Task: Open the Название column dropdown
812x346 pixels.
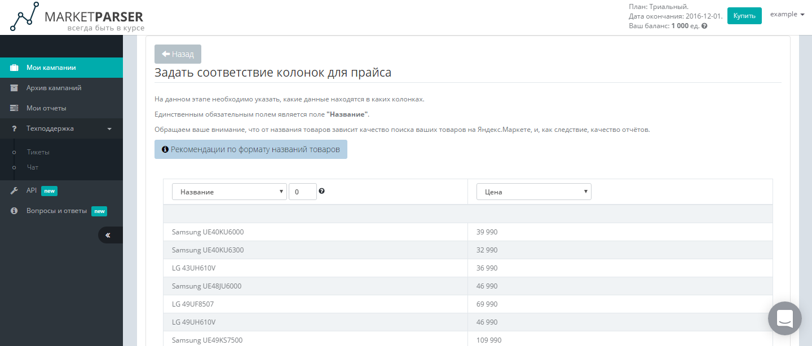Action: click(x=229, y=191)
